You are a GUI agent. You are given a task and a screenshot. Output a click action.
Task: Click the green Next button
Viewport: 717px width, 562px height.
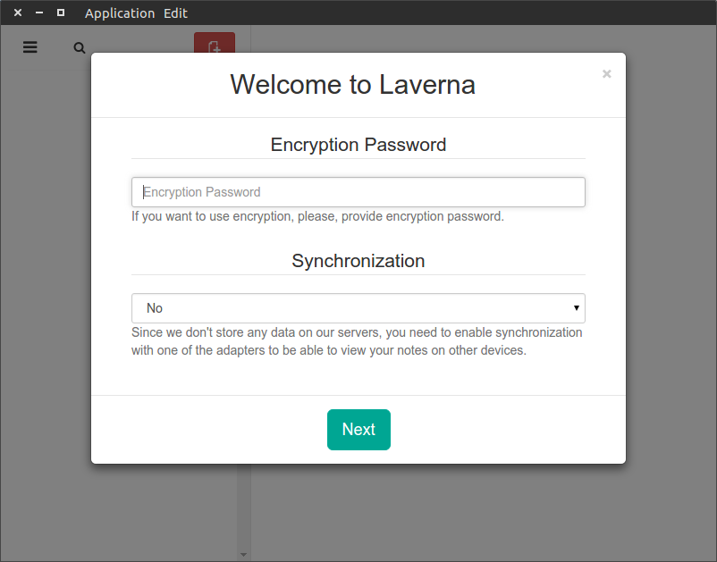coord(358,430)
